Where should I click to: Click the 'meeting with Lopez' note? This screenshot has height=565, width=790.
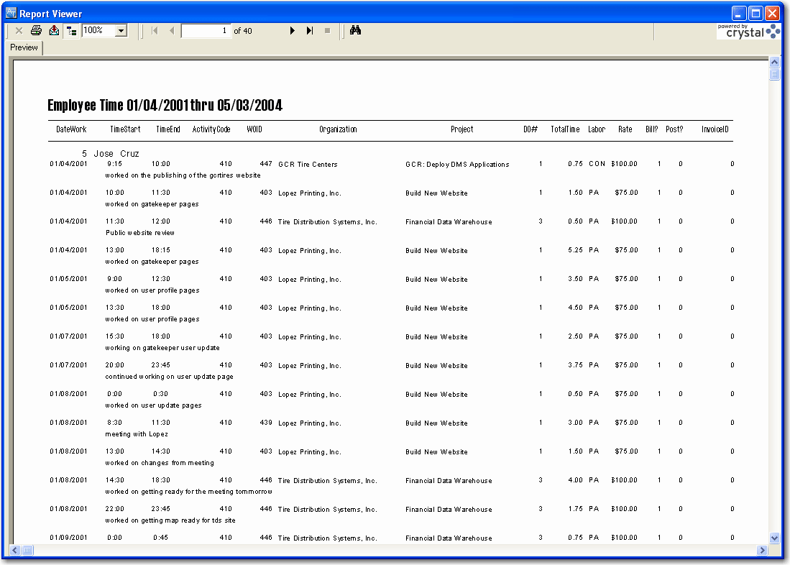point(137,434)
